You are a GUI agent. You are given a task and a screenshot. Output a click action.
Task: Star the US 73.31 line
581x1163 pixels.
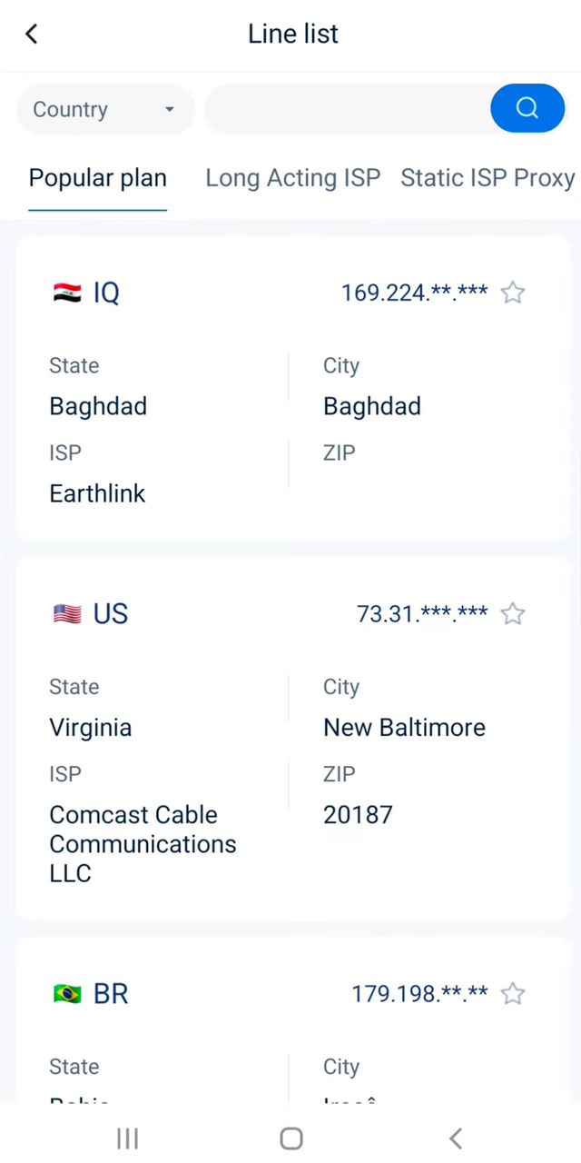pyautogui.click(x=513, y=614)
